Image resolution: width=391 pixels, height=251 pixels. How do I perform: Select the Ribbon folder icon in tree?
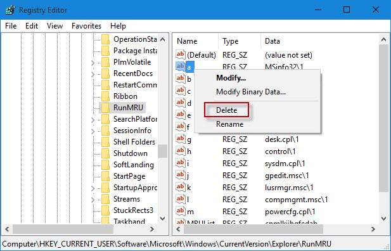pos(105,96)
